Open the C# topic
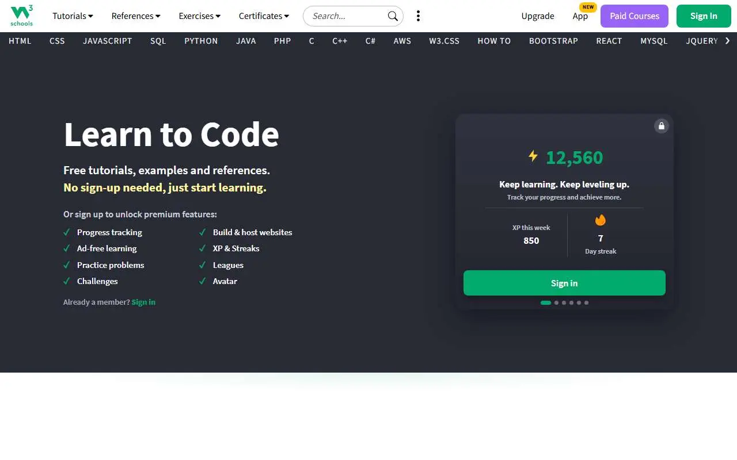Viewport: 737px width, 460px height. coord(370,41)
